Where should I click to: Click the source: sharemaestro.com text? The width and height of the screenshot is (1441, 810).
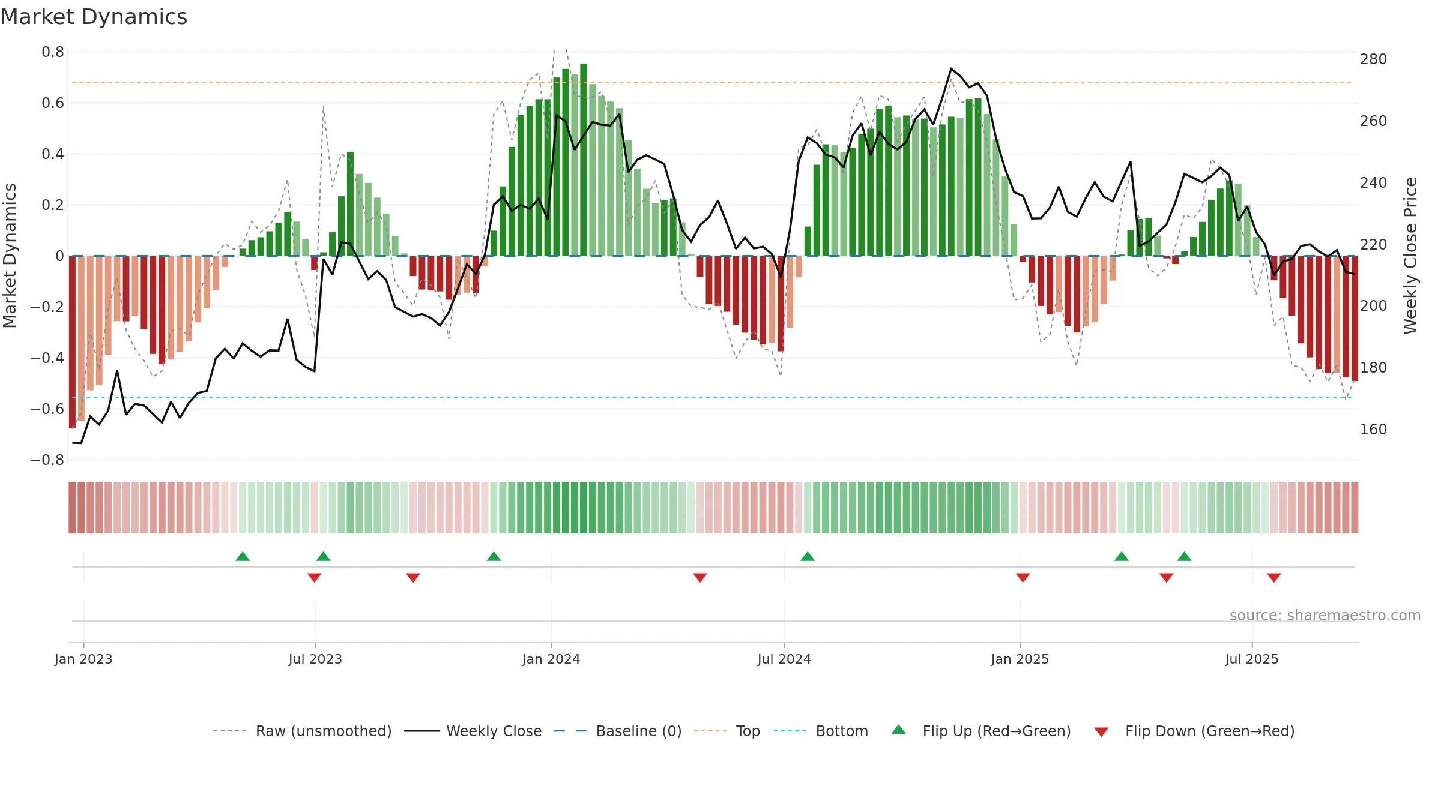coord(1325,616)
